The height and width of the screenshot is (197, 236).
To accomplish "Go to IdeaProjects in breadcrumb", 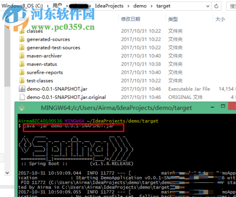I will [109, 6].
